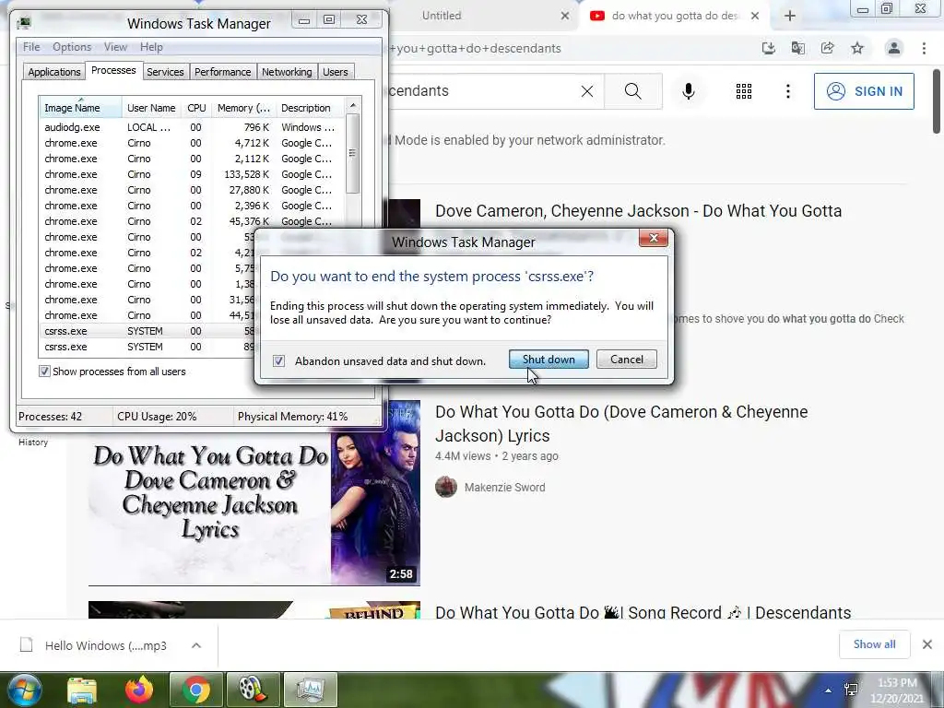Viewport: 944px width, 708px height.
Task: Click the share page icon in Chrome
Action: (828, 48)
